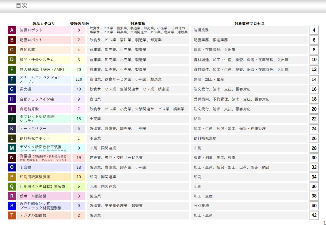This screenshot has width=326, height=225.
Task: Open page 42 for デジタル加飾機
Action: (x=314, y=215)
